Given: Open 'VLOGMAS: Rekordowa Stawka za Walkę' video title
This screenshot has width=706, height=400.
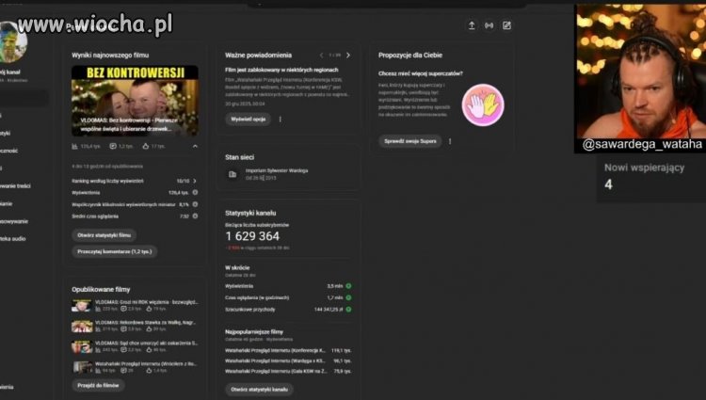Looking at the screenshot, I should click(x=146, y=322).
